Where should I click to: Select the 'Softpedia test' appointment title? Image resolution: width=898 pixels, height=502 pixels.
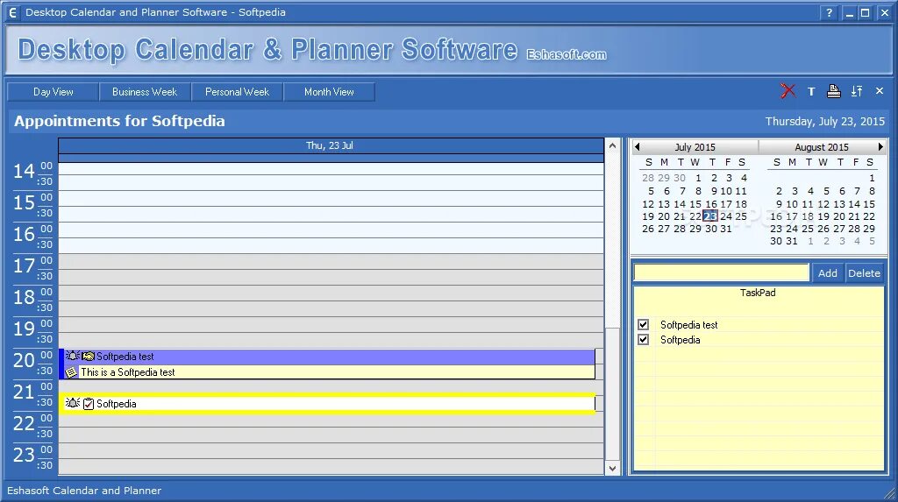coord(125,356)
